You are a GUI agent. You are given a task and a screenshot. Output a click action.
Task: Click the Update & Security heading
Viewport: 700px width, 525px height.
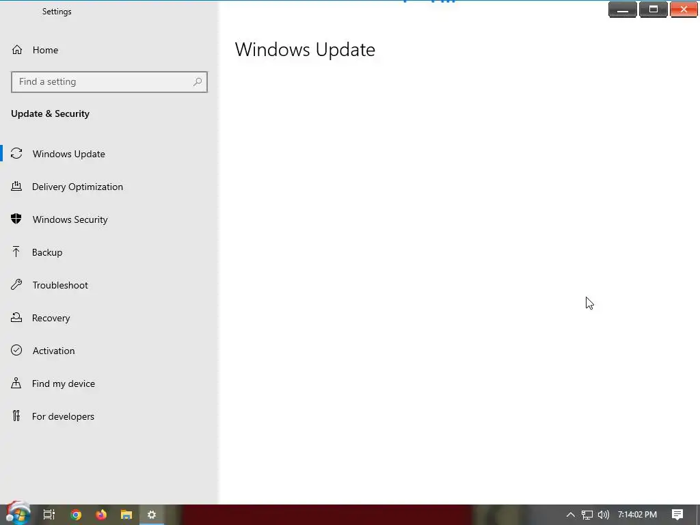[50, 114]
